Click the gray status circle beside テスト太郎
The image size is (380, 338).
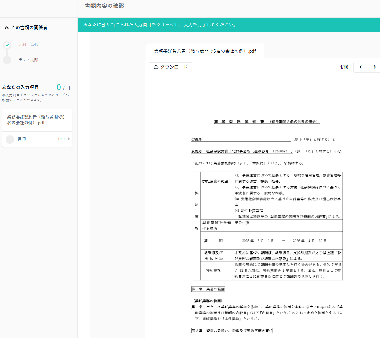(7, 60)
